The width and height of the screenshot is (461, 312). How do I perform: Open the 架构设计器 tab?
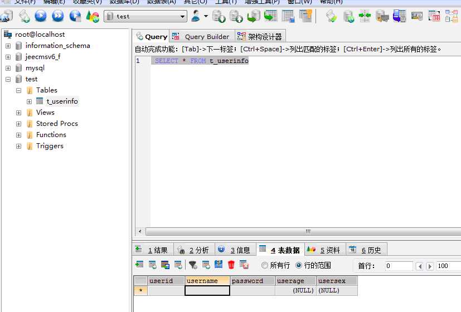260,36
